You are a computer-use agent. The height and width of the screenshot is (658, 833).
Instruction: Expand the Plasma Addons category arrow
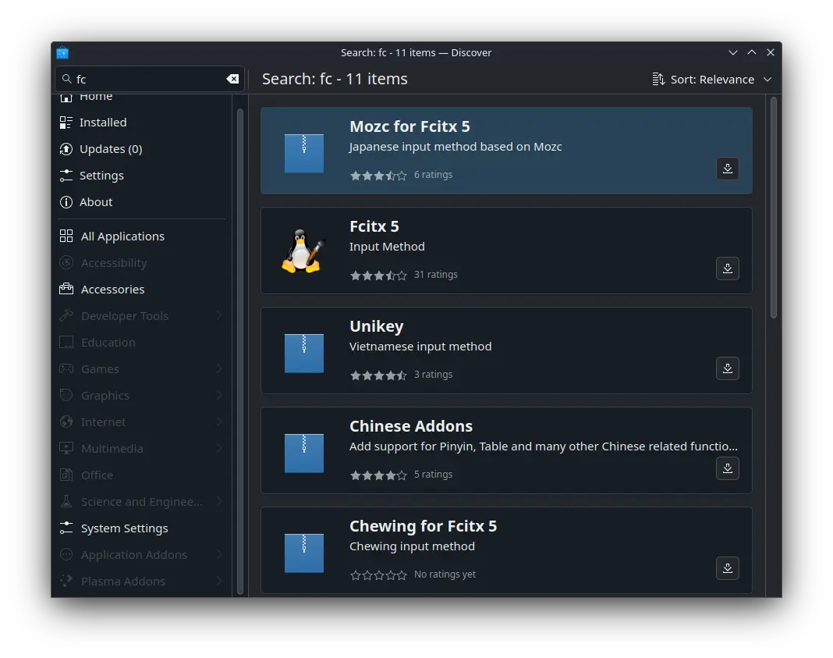pos(219,582)
